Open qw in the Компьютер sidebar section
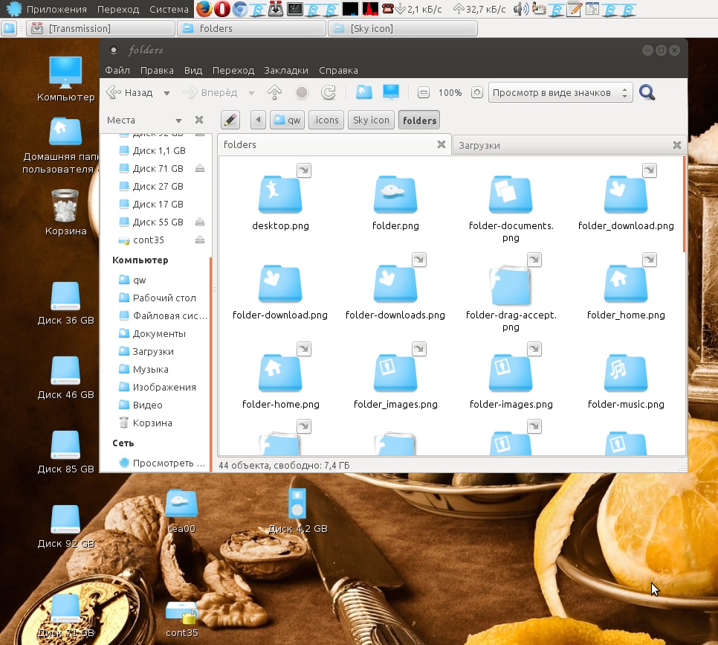This screenshot has width=718, height=645. pos(155,280)
